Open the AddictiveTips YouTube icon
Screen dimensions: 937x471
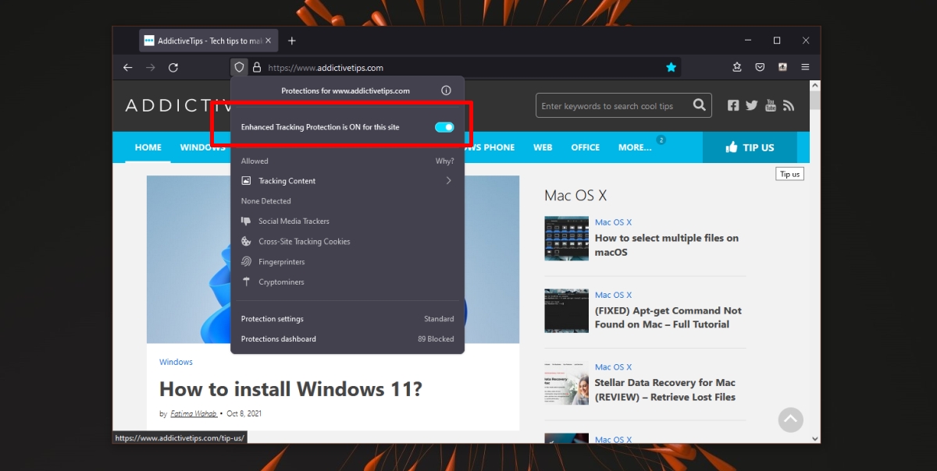point(771,105)
